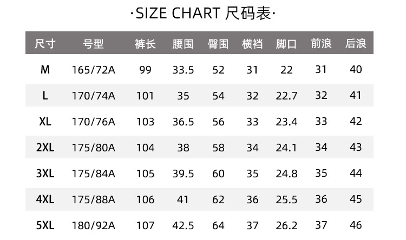Select the 2XL size row label
This screenshot has height=240, width=406.
coord(45,148)
